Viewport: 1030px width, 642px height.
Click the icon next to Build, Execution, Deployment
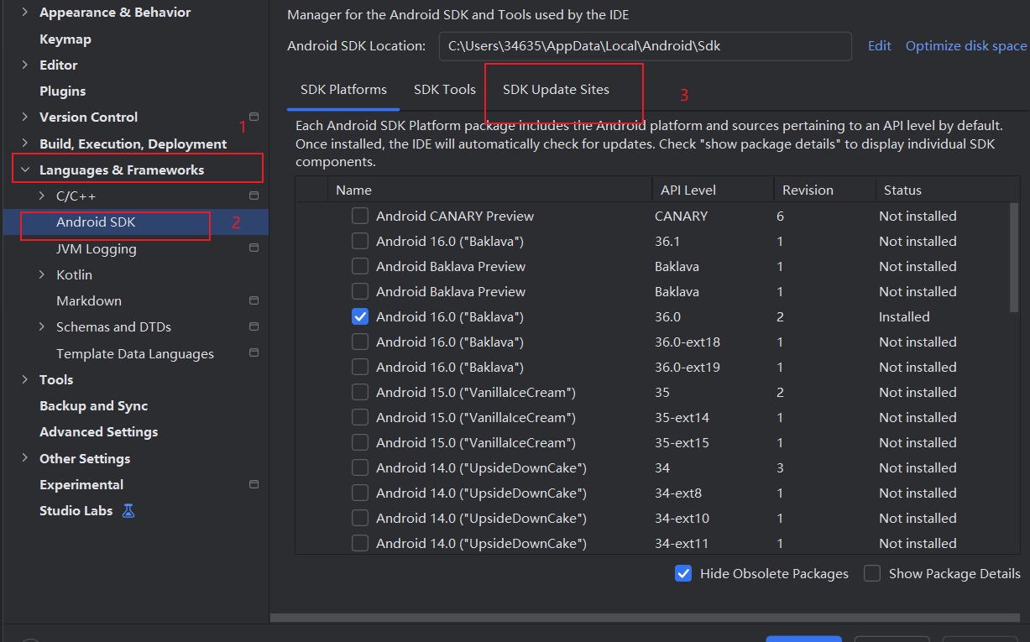point(24,143)
